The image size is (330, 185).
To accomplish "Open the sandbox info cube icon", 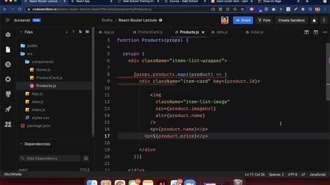I will coord(8,34).
